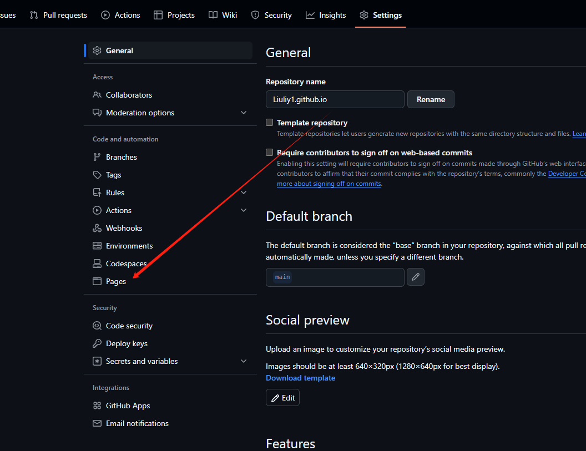The width and height of the screenshot is (586, 451).
Task: Select the General sidebar item
Action: coord(170,50)
